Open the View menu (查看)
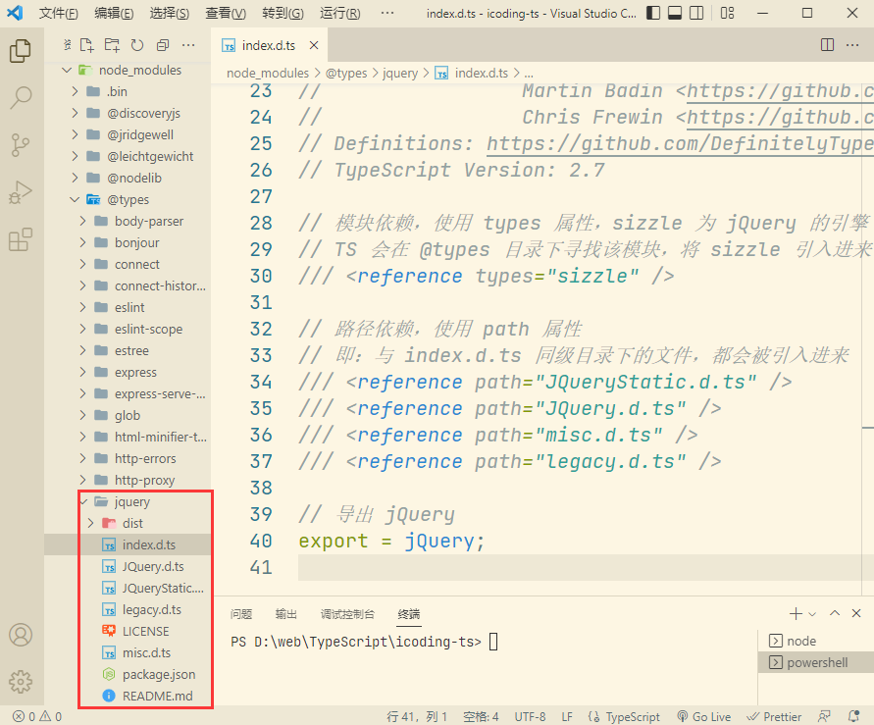This screenshot has height=725, width=874. [x=226, y=14]
